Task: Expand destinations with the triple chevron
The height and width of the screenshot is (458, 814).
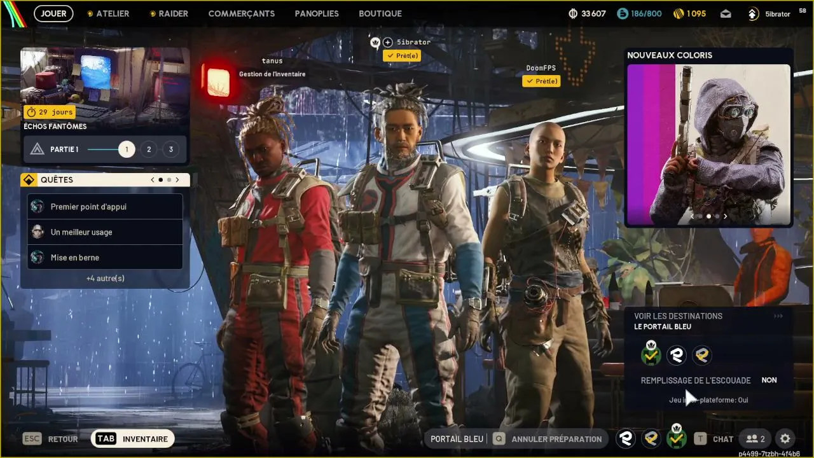Action: pyautogui.click(x=778, y=316)
